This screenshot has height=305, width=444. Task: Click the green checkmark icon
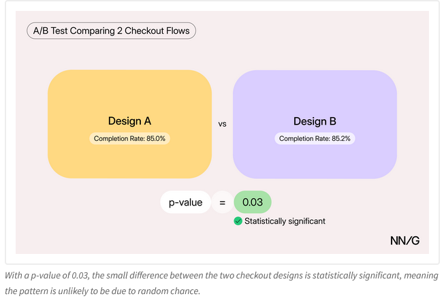tap(238, 221)
